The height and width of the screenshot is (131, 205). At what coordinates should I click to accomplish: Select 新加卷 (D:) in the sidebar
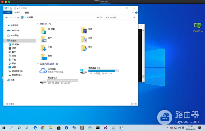[x=15, y=75]
